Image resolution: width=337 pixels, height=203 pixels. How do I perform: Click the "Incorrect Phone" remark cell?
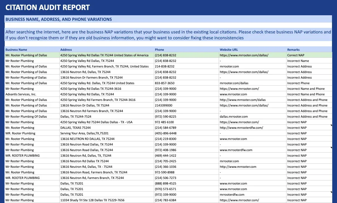click(x=298, y=83)
